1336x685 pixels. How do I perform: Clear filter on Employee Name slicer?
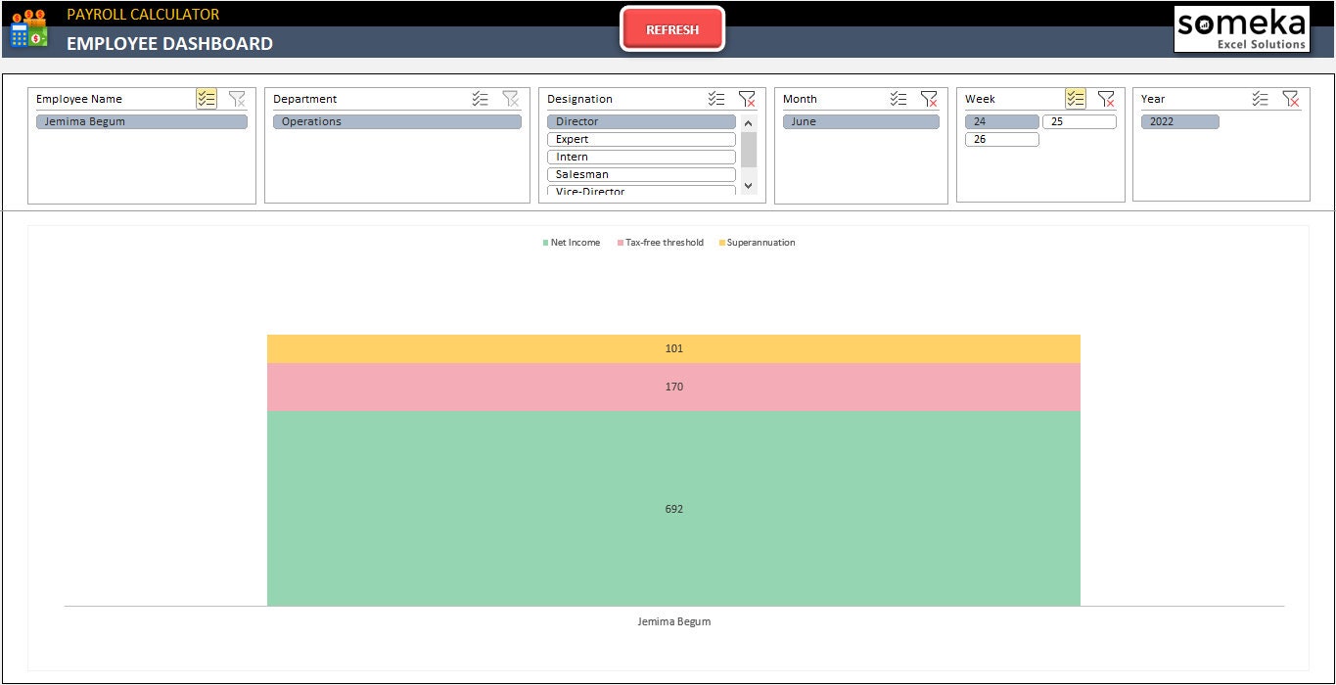coord(237,98)
